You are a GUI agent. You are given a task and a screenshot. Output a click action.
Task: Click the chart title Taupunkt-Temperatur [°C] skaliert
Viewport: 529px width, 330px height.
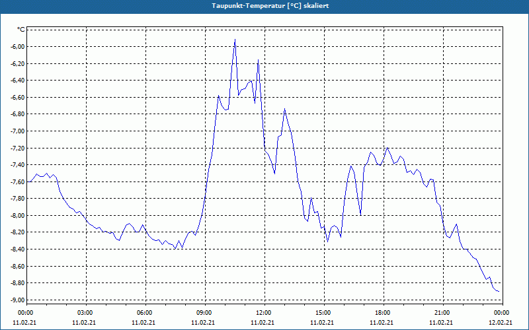tap(270, 6)
